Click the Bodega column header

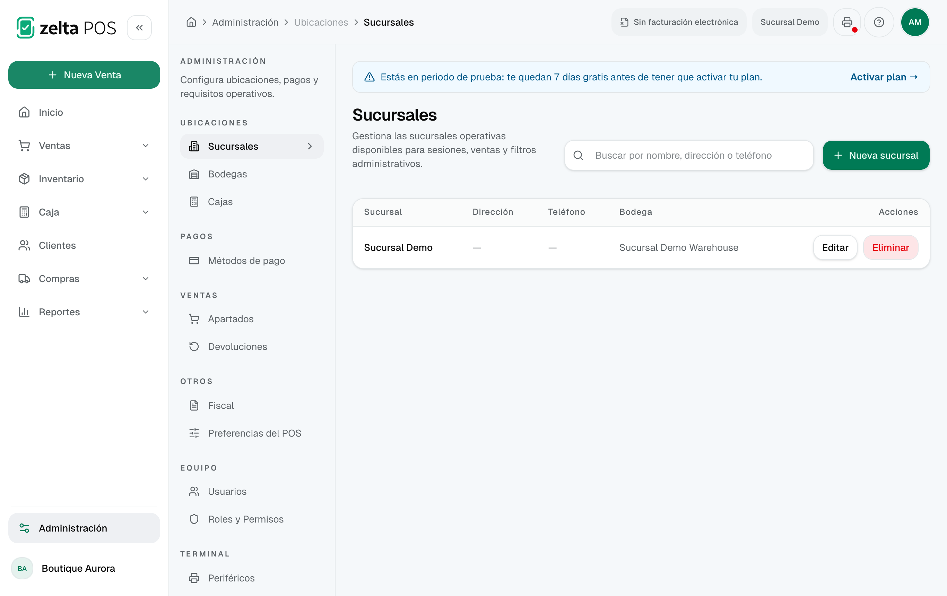pos(635,212)
